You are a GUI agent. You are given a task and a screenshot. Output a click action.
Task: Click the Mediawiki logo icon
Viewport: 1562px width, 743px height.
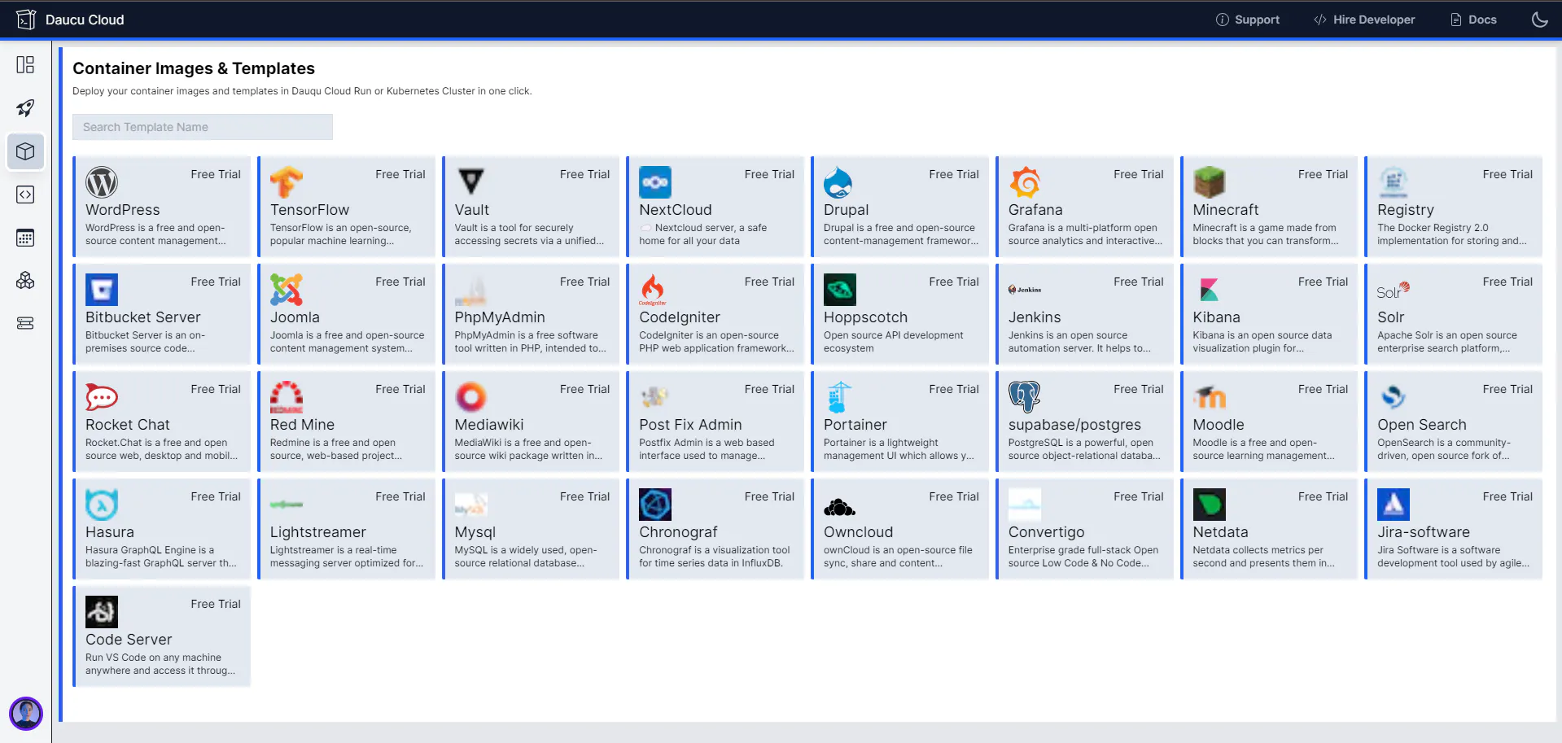(x=471, y=397)
